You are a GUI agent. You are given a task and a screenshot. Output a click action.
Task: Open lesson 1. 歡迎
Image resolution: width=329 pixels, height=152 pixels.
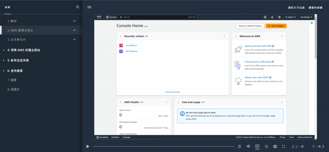[x=41, y=21]
